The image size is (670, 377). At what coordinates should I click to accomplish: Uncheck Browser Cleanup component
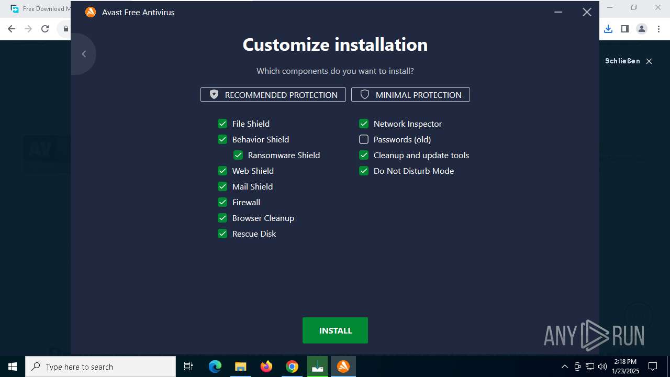point(222,218)
